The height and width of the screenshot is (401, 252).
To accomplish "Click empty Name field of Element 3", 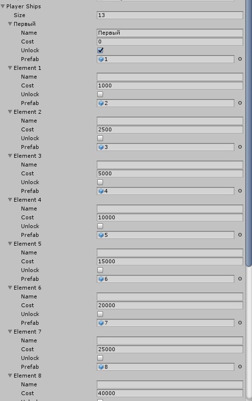I will point(170,165).
